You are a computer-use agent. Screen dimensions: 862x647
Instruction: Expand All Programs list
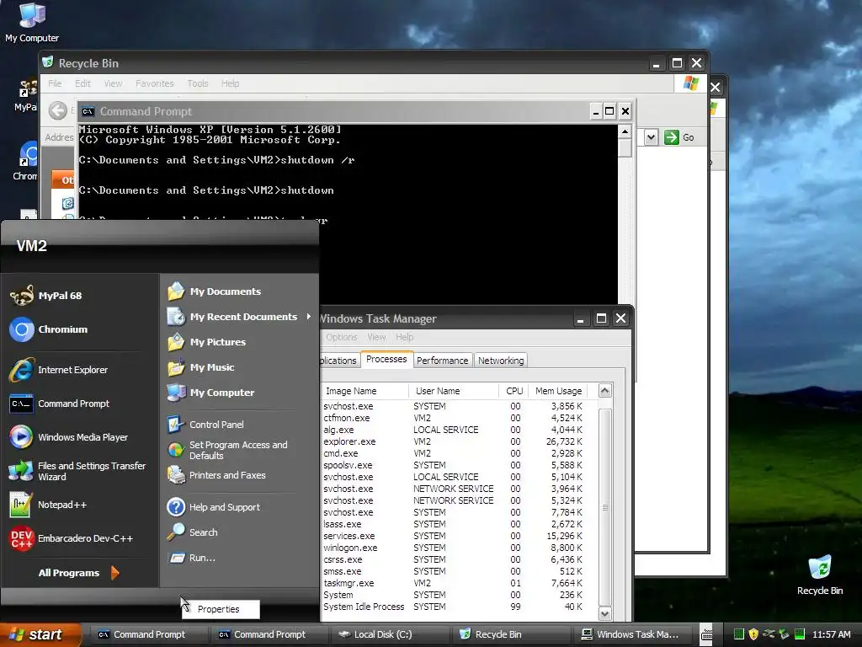pyautogui.click(x=78, y=573)
